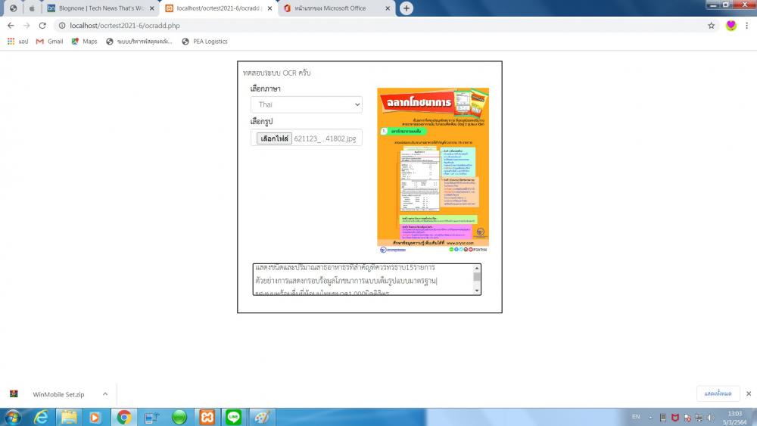
Task: Close the downloads bar
Action: tap(749, 393)
